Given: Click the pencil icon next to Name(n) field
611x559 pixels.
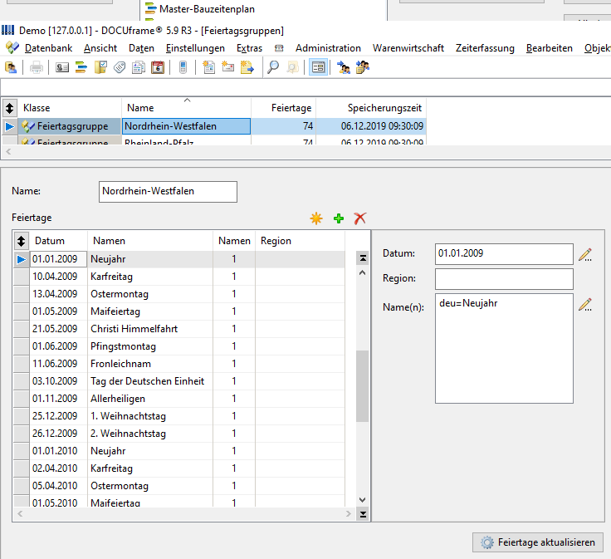Looking at the screenshot, I should click(585, 305).
